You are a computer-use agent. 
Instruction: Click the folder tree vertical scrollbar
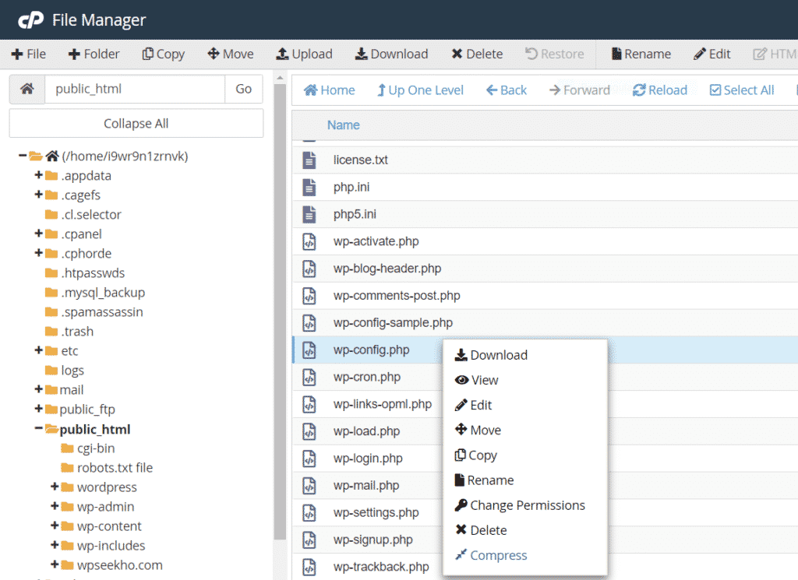coord(280,310)
